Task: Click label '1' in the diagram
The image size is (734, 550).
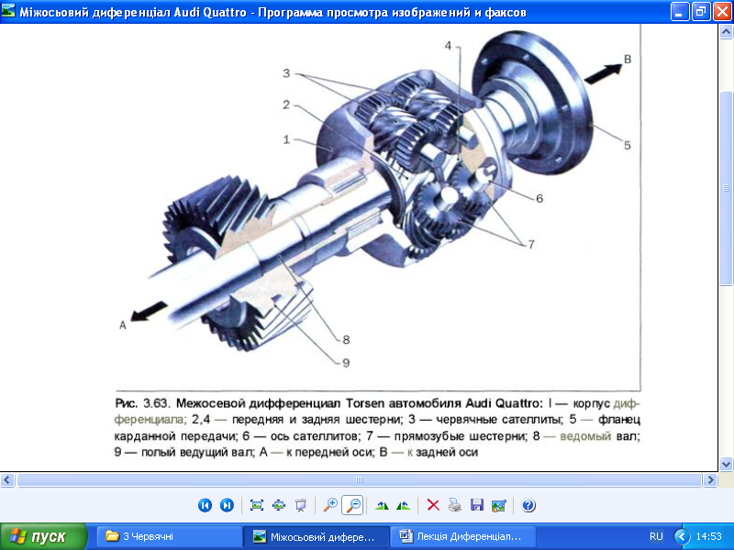Action: [286, 139]
